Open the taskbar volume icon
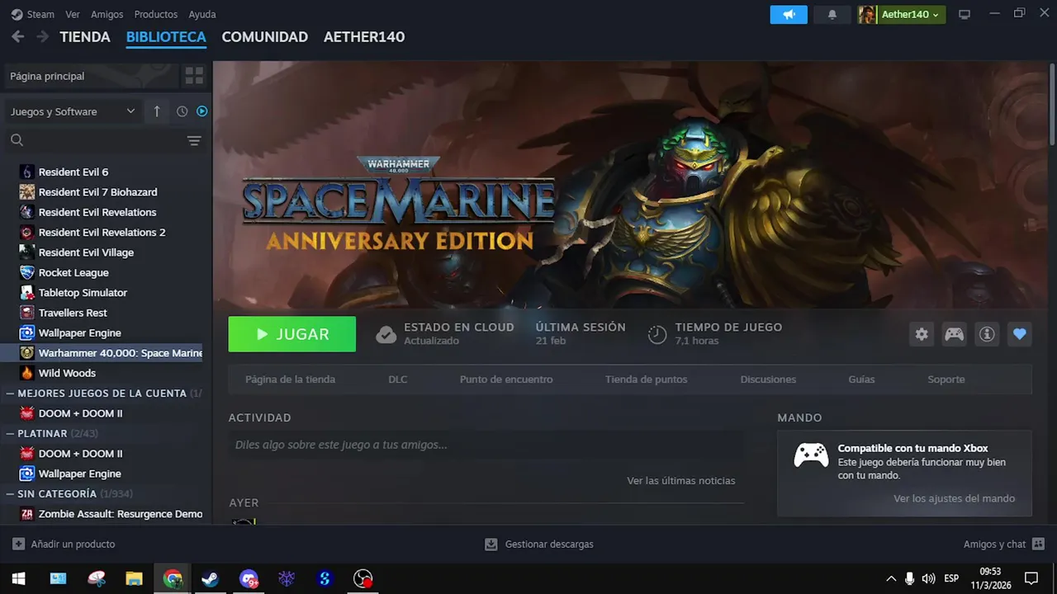This screenshot has width=1057, height=594. click(x=928, y=578)
